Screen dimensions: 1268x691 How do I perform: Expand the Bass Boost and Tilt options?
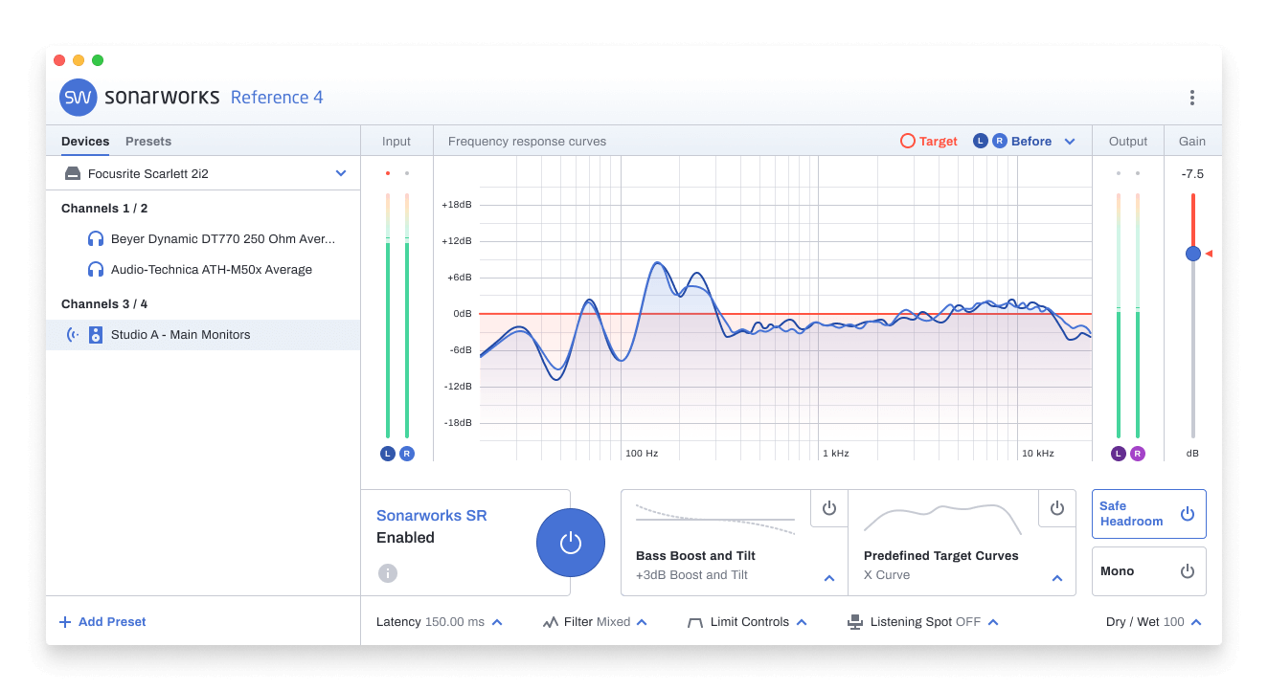(829, 578)
